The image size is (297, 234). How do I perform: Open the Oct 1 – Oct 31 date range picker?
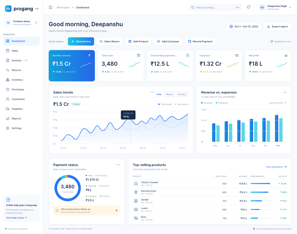[x=244, y=26]
